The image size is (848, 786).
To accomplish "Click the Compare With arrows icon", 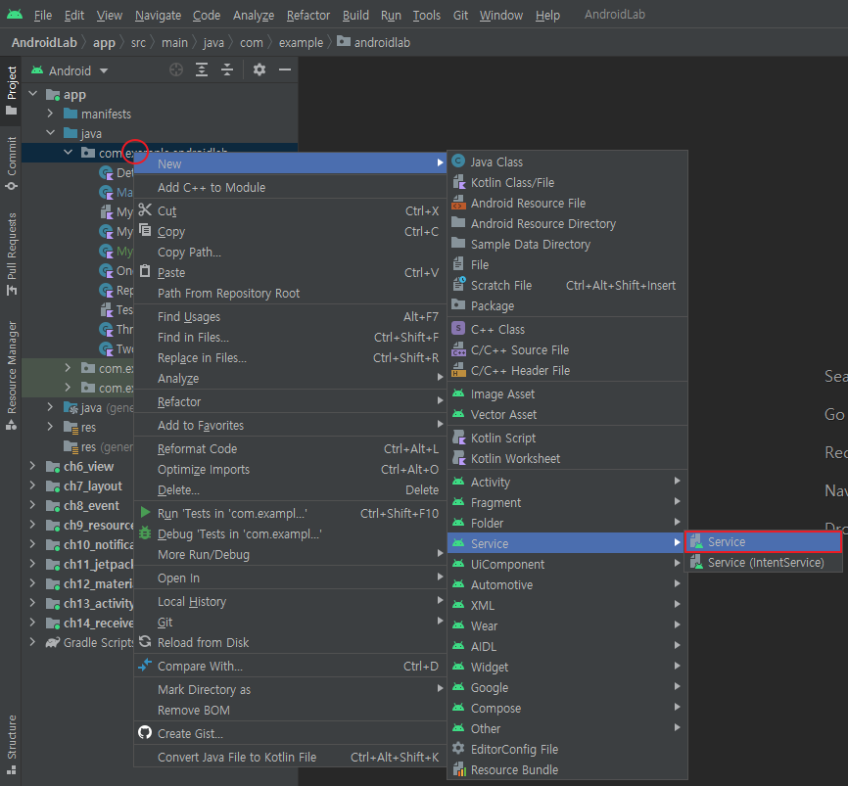I will click(145, 665).
